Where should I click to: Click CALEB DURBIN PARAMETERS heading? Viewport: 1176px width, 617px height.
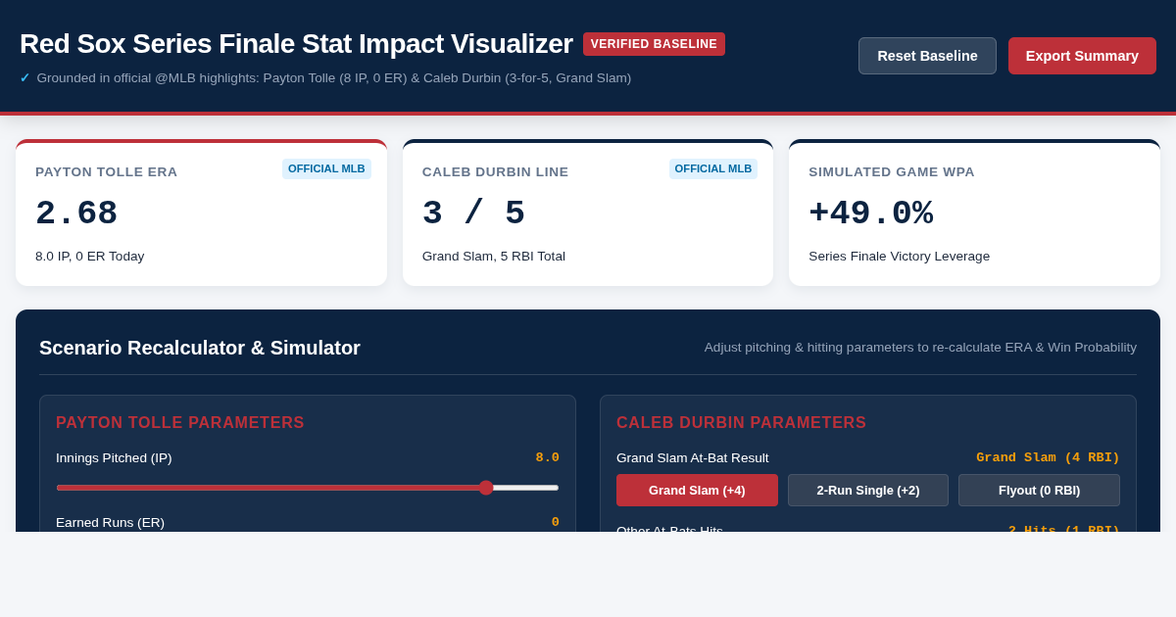coord(741,423)
